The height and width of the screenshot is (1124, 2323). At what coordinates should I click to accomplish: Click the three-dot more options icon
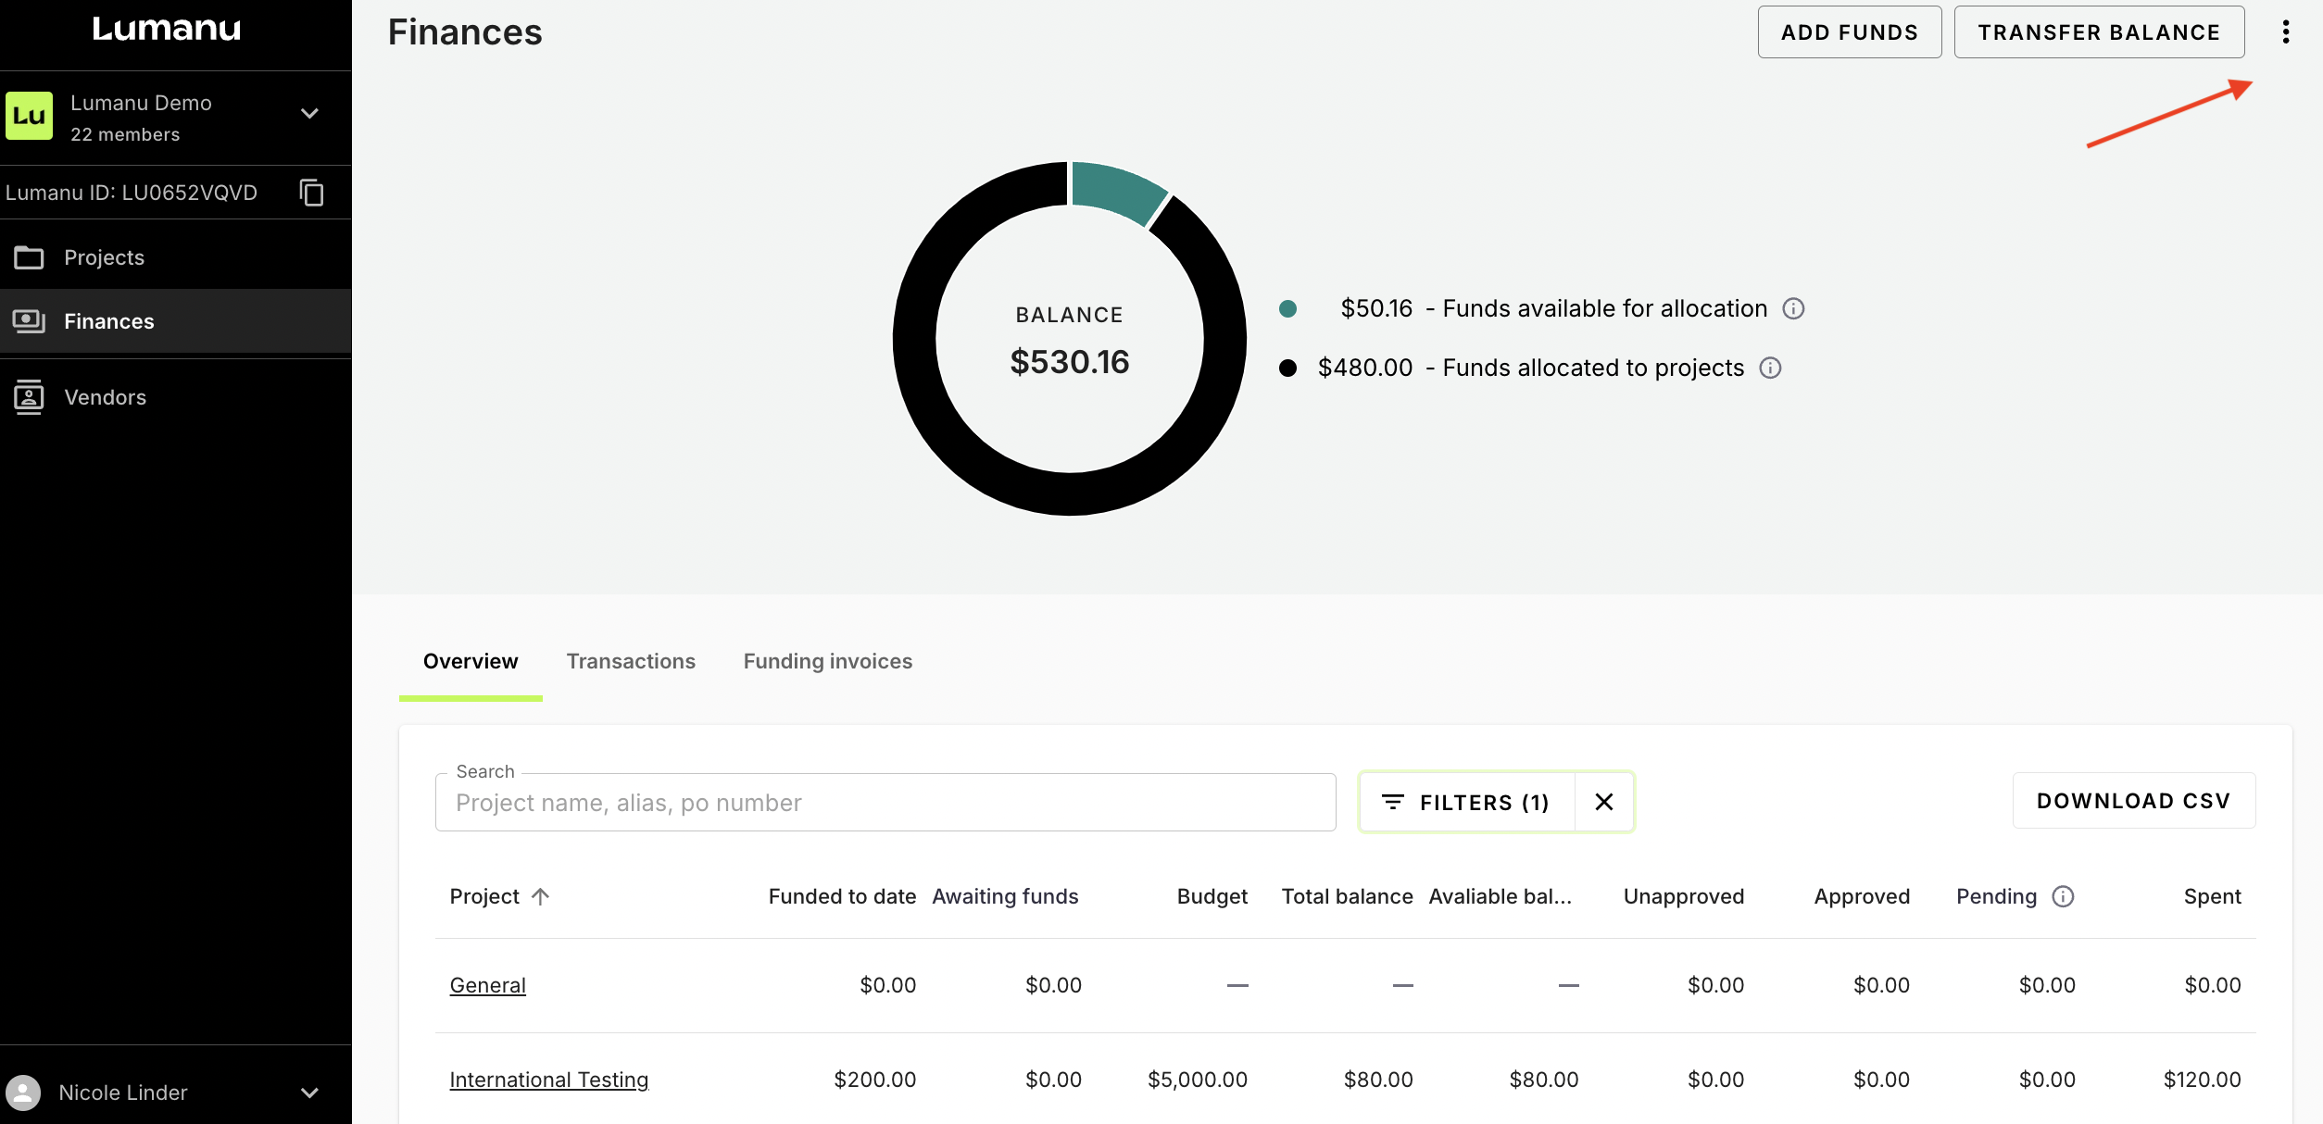pos(2285,32)
